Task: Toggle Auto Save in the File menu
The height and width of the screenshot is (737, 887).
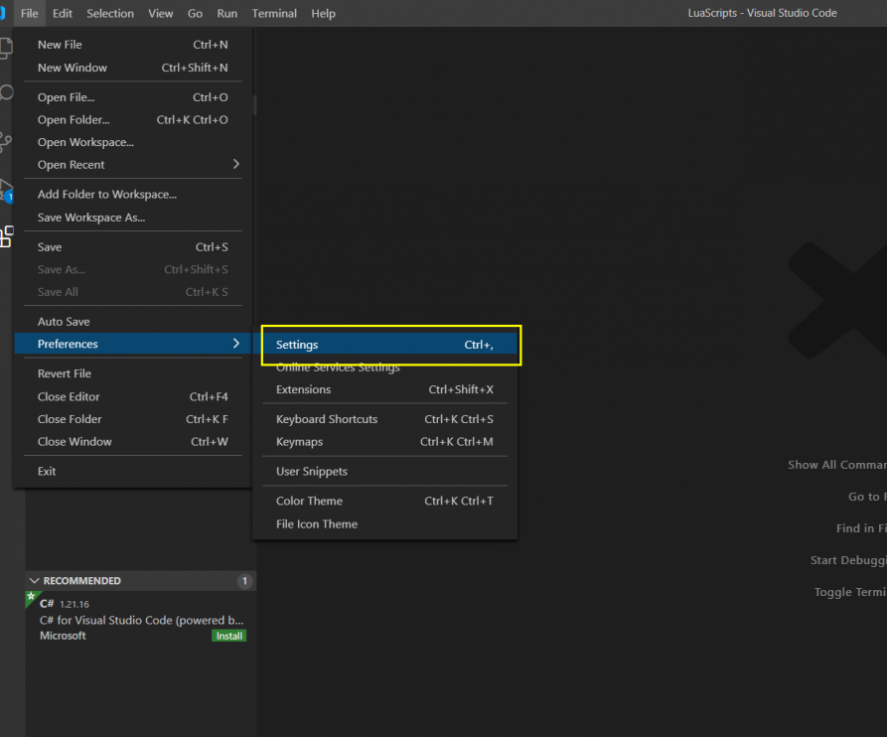Action: (x=64, y=322)
